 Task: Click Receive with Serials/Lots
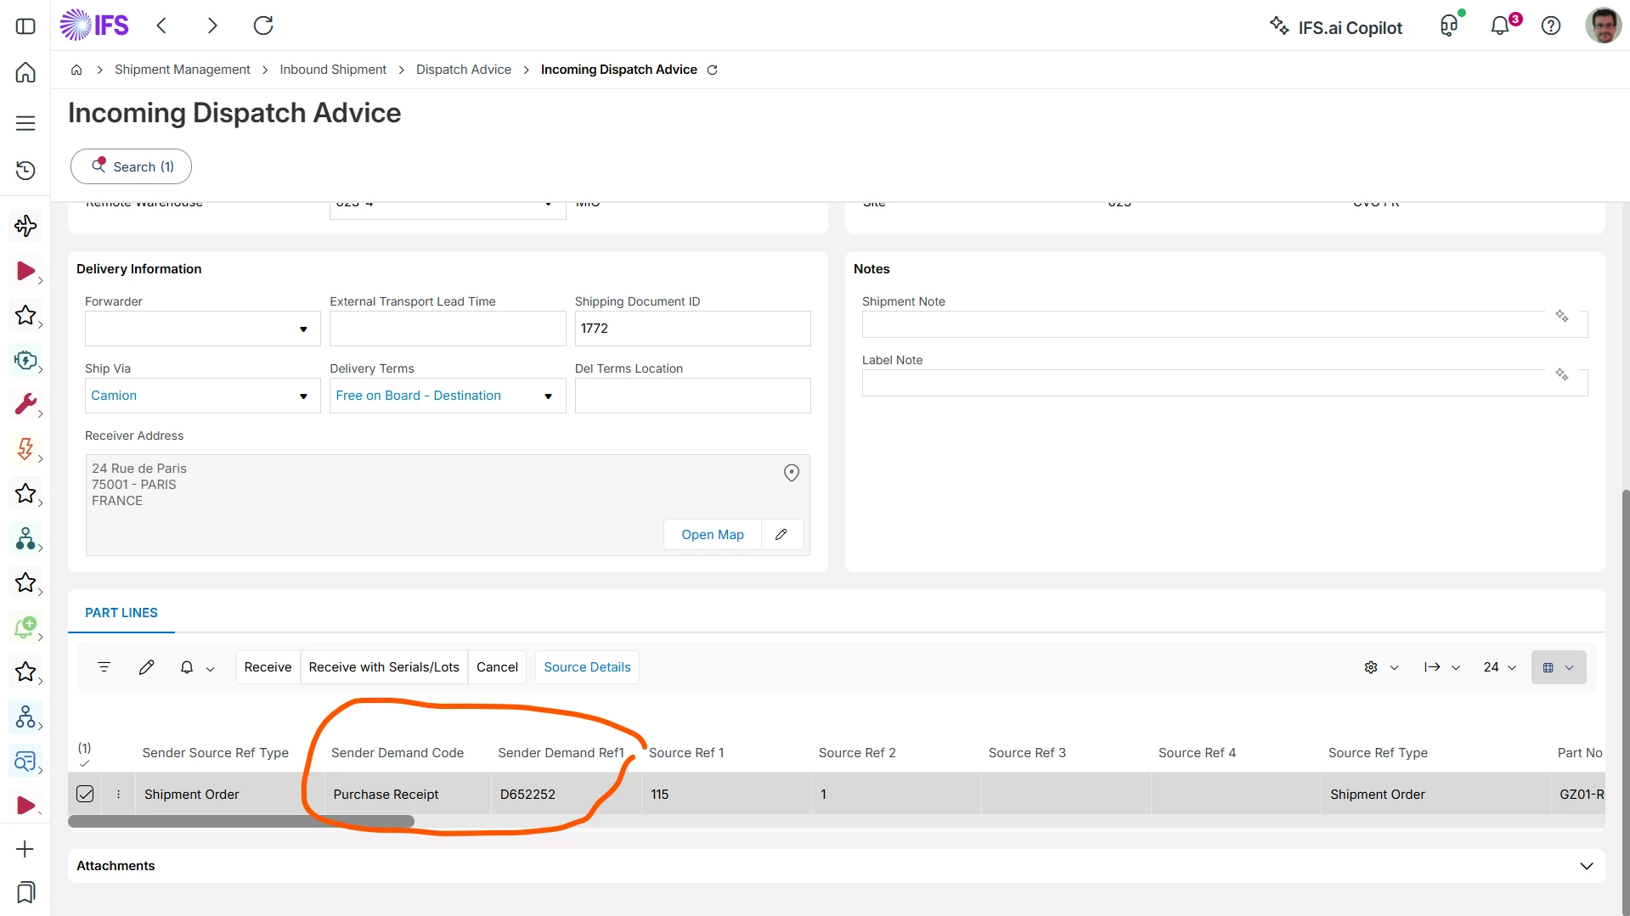(x=384, y=667)
